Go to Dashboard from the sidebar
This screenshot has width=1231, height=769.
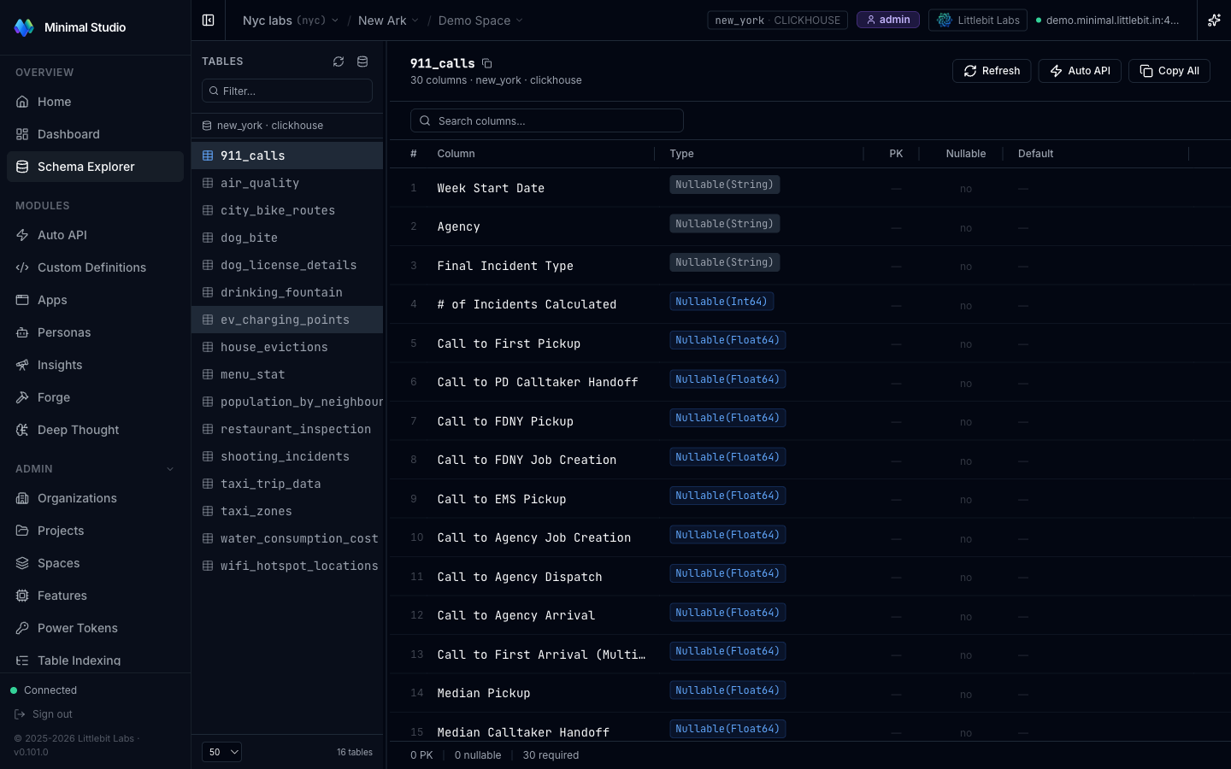(x=68, y=134)
